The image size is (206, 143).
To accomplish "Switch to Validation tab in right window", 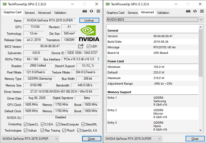I will (x=163, y=13).
